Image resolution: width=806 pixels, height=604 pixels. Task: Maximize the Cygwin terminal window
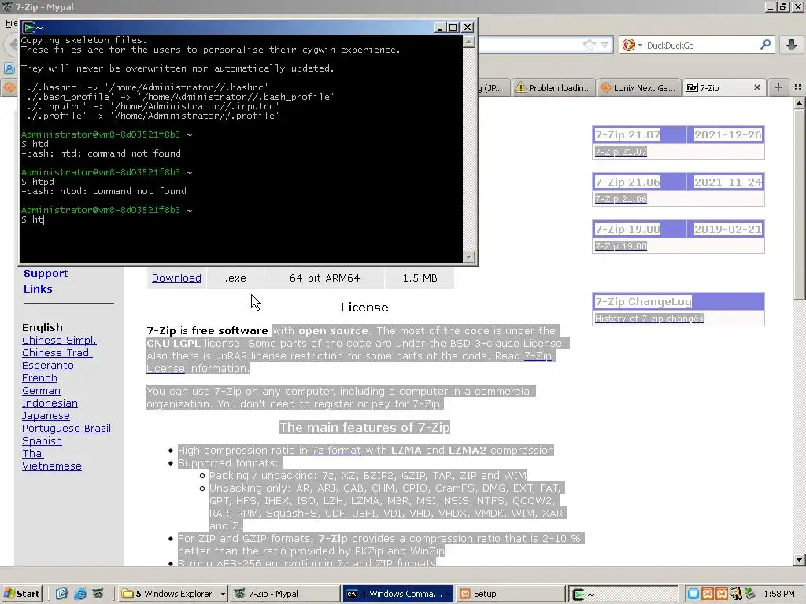pos(453,28)
